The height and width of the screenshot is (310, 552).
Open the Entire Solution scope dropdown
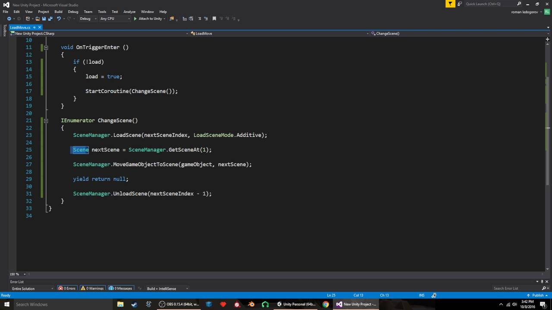point(32,288)
